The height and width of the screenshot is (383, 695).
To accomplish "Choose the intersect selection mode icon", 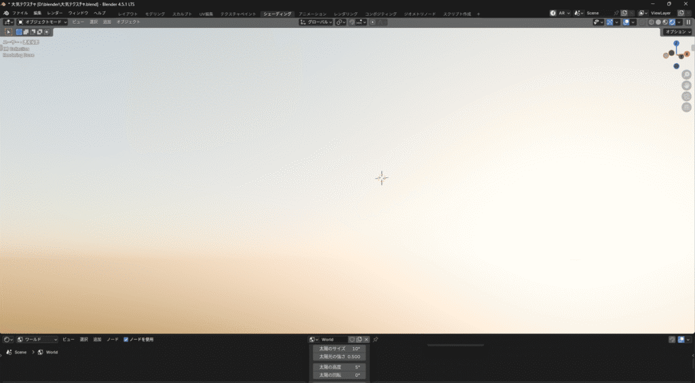I will click(x=47, y=32).
